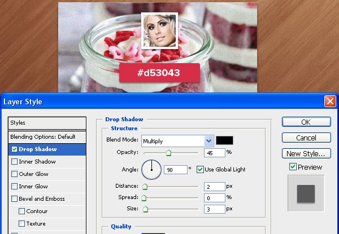Click the Opacity value field
The width and height of the screenshot is (339, 234).
pyautogui.click(x=215, y=153)
